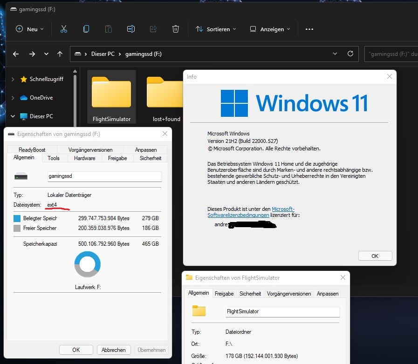Click the Paste clipboard icon

(108, 29)
